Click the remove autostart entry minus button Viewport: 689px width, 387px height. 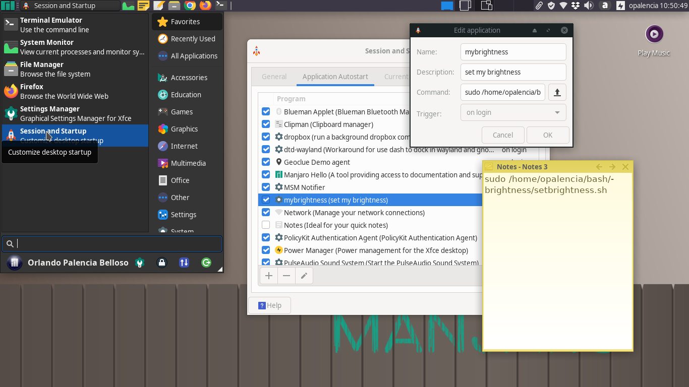point(286,276)
